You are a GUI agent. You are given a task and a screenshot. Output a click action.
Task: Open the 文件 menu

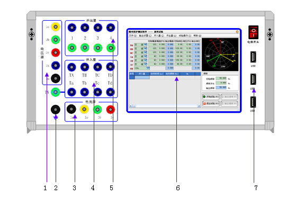[x=133, y=36]
